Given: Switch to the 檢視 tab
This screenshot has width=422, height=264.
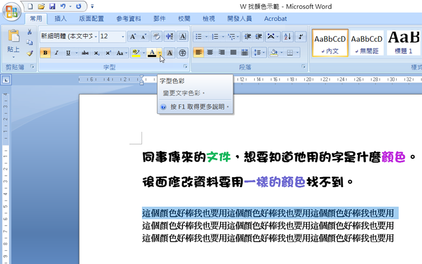Looking at the screenshot, I should pyautogui.click(x=208, y=18).
